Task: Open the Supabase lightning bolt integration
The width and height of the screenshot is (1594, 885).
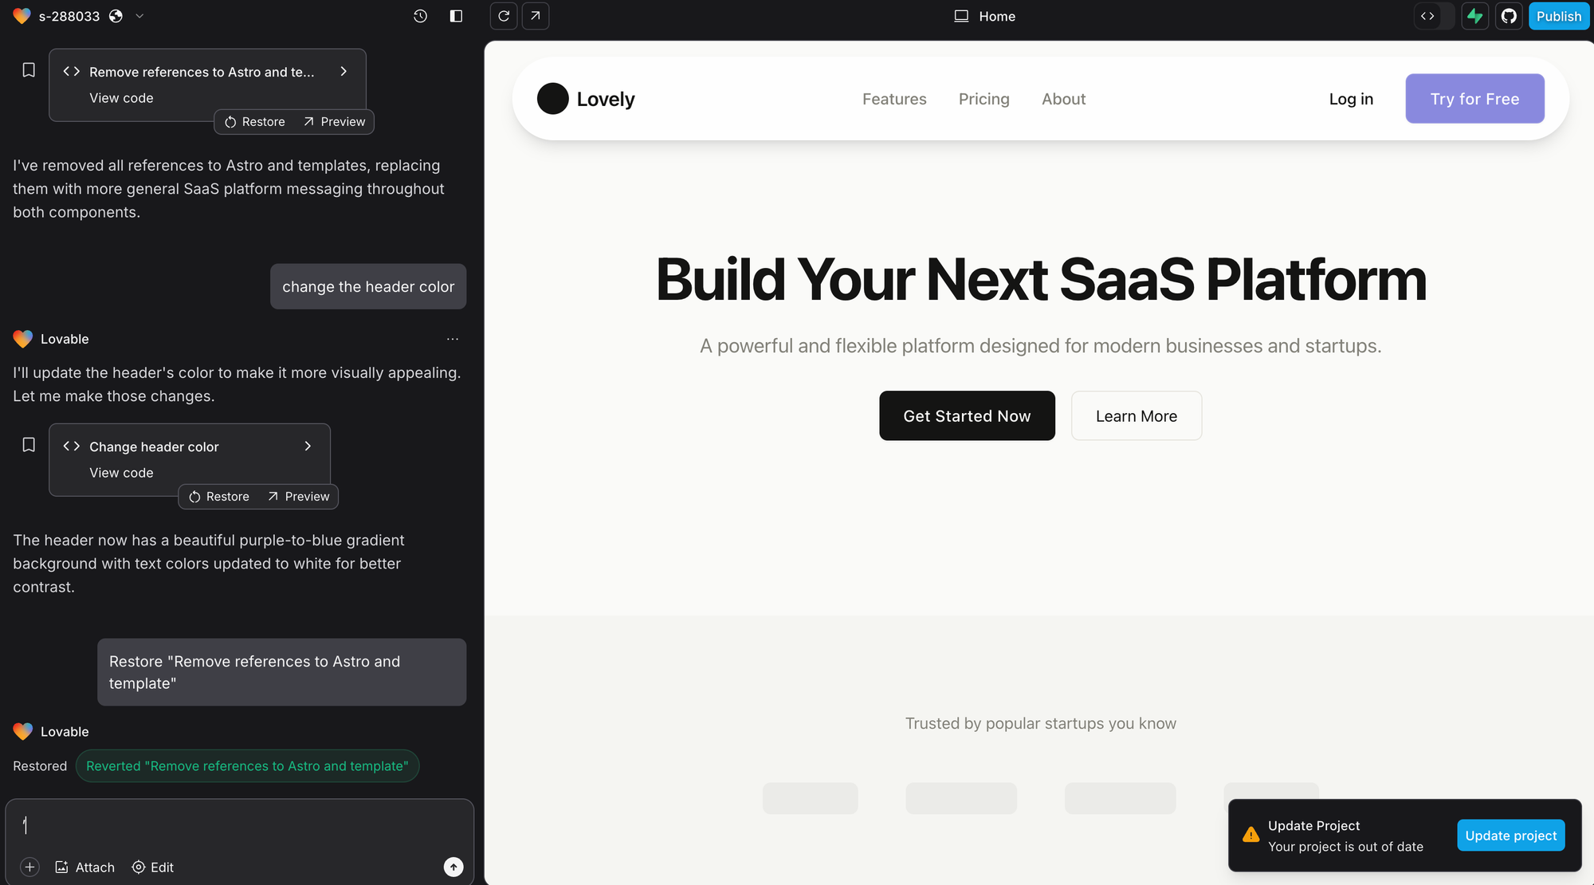Action: click(1475, 16)
